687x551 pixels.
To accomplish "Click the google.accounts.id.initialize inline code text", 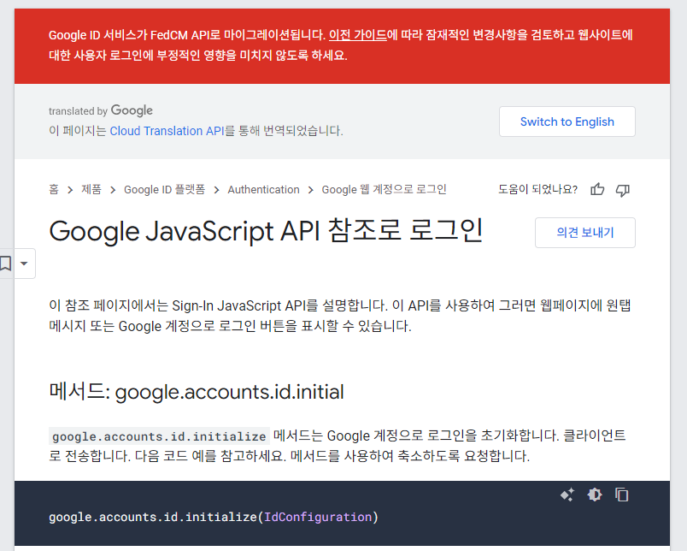I will 159,436.
